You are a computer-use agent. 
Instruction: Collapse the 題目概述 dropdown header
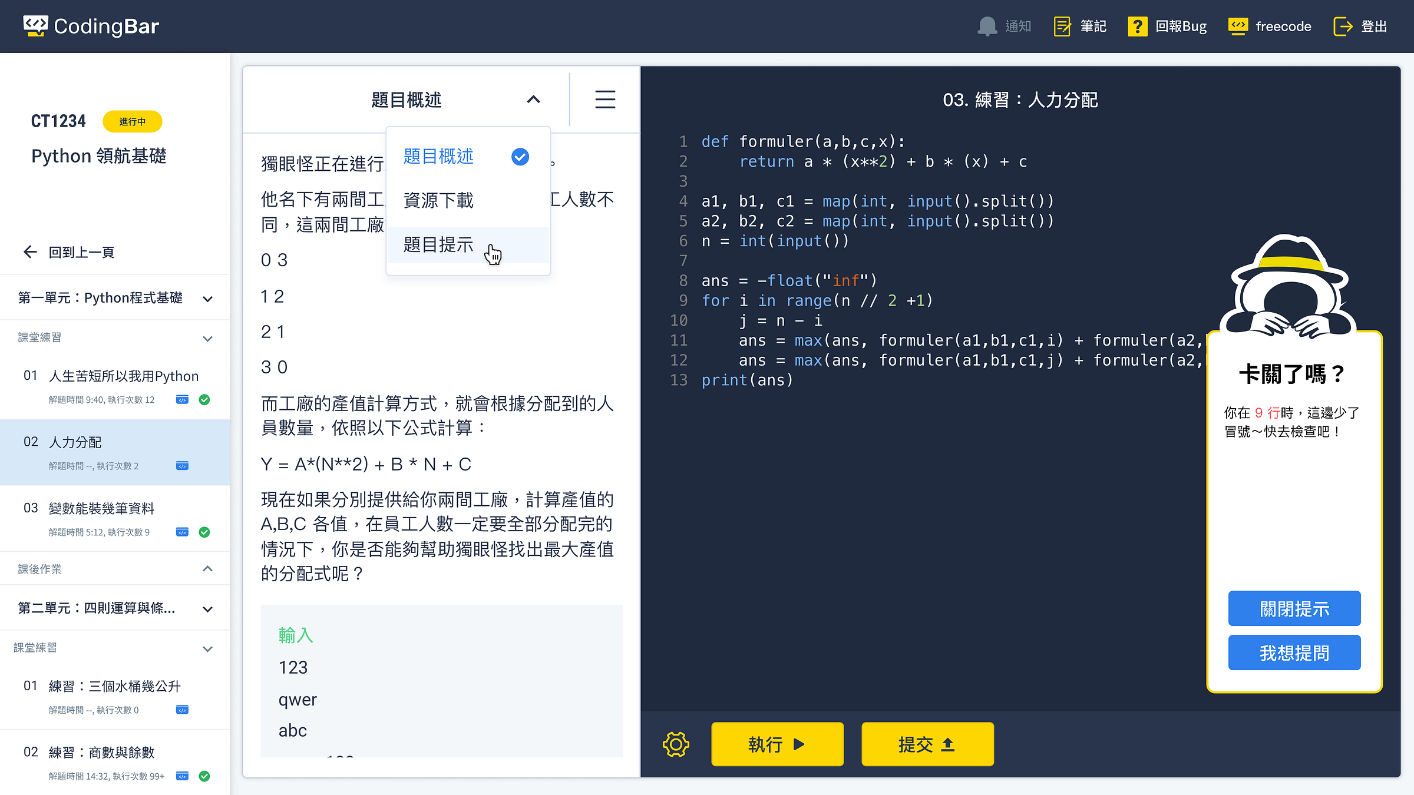533,100
